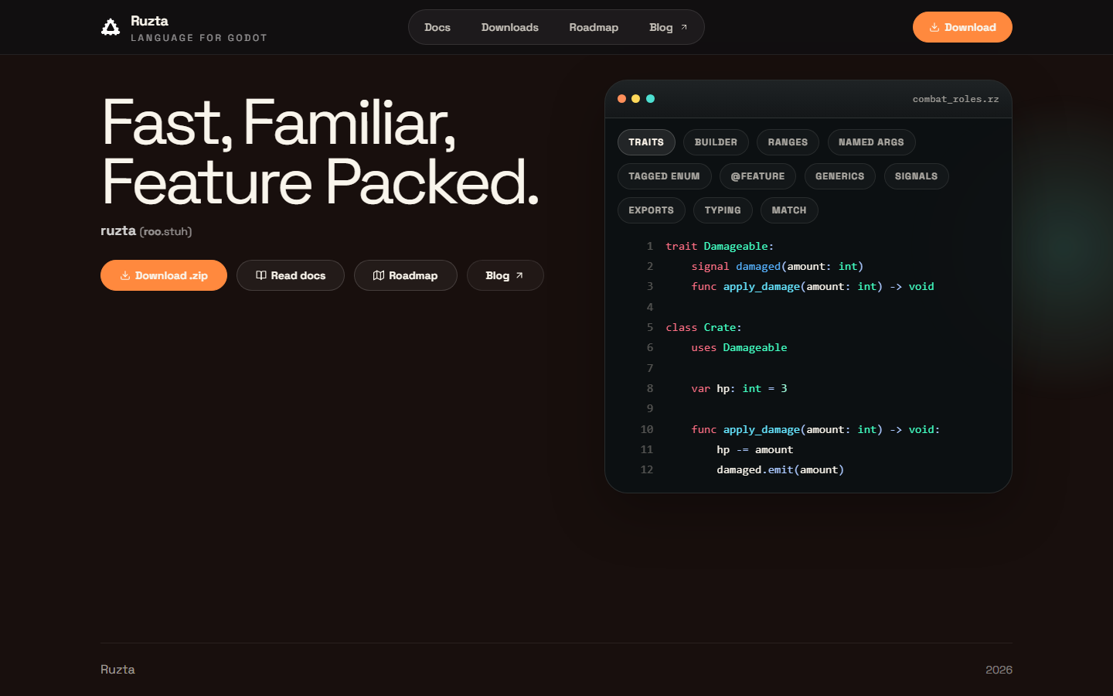Click the hero Roadmap button with map icon
The image size is (1113, 696).
tap(406, 275)
